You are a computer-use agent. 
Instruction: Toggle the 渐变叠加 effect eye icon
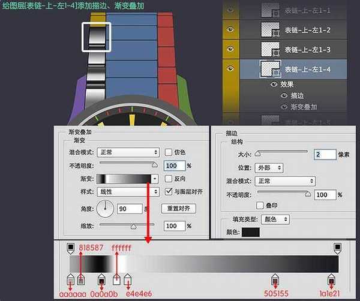click(284, 106)
